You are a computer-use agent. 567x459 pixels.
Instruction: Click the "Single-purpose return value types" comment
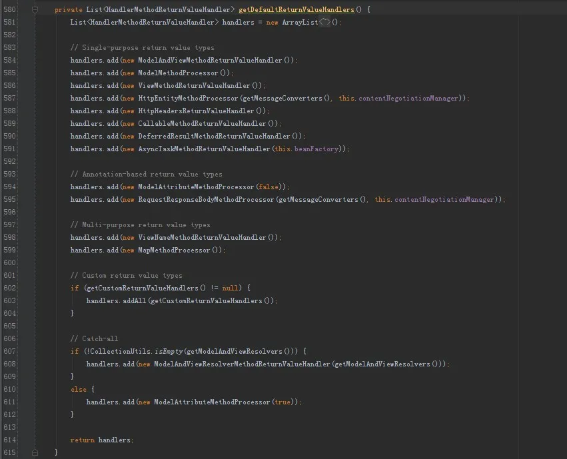[x=142, y=48]
